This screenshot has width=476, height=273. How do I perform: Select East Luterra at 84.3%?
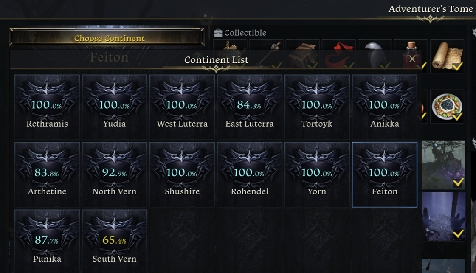pos(250,107)
